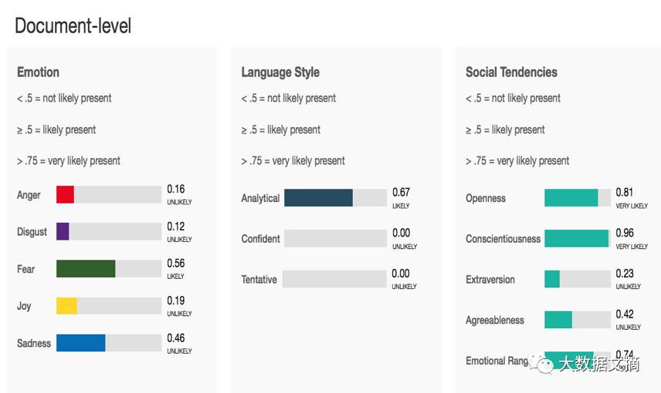
Task: Select the Extraversion score bar
Action: [578, 279]
